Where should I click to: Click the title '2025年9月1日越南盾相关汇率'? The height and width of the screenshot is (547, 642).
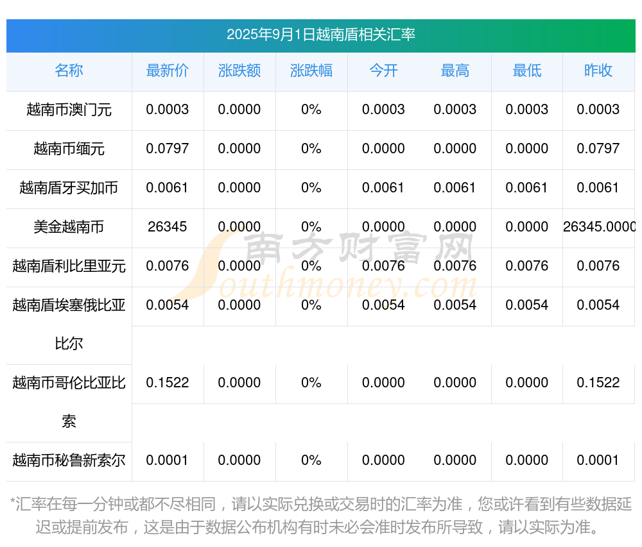(x=320, y=35)
